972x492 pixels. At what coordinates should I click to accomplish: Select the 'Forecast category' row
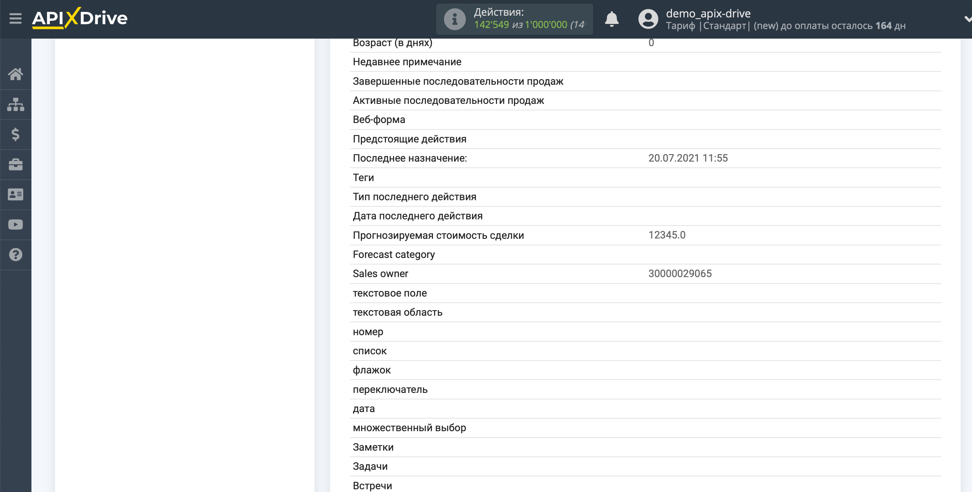click(645, 255)
